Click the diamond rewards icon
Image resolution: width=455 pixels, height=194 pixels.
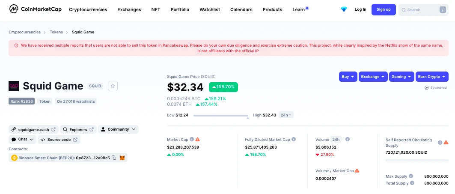click(x=344, y=9)
